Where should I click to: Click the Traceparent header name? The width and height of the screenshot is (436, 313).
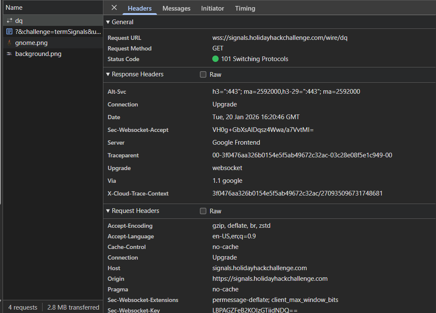point(123,155)
